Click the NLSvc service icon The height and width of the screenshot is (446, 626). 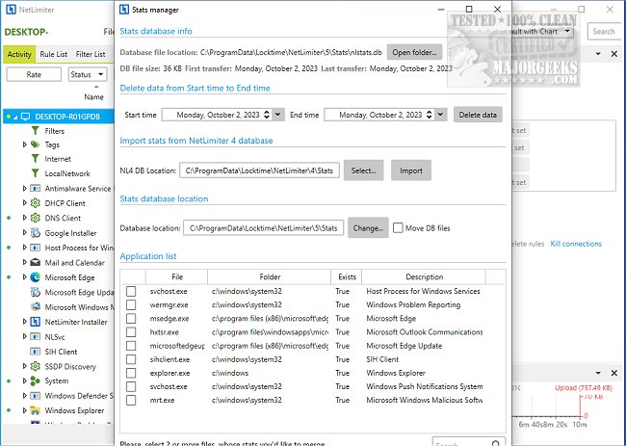pyautogui.click(x=35, y=336)
